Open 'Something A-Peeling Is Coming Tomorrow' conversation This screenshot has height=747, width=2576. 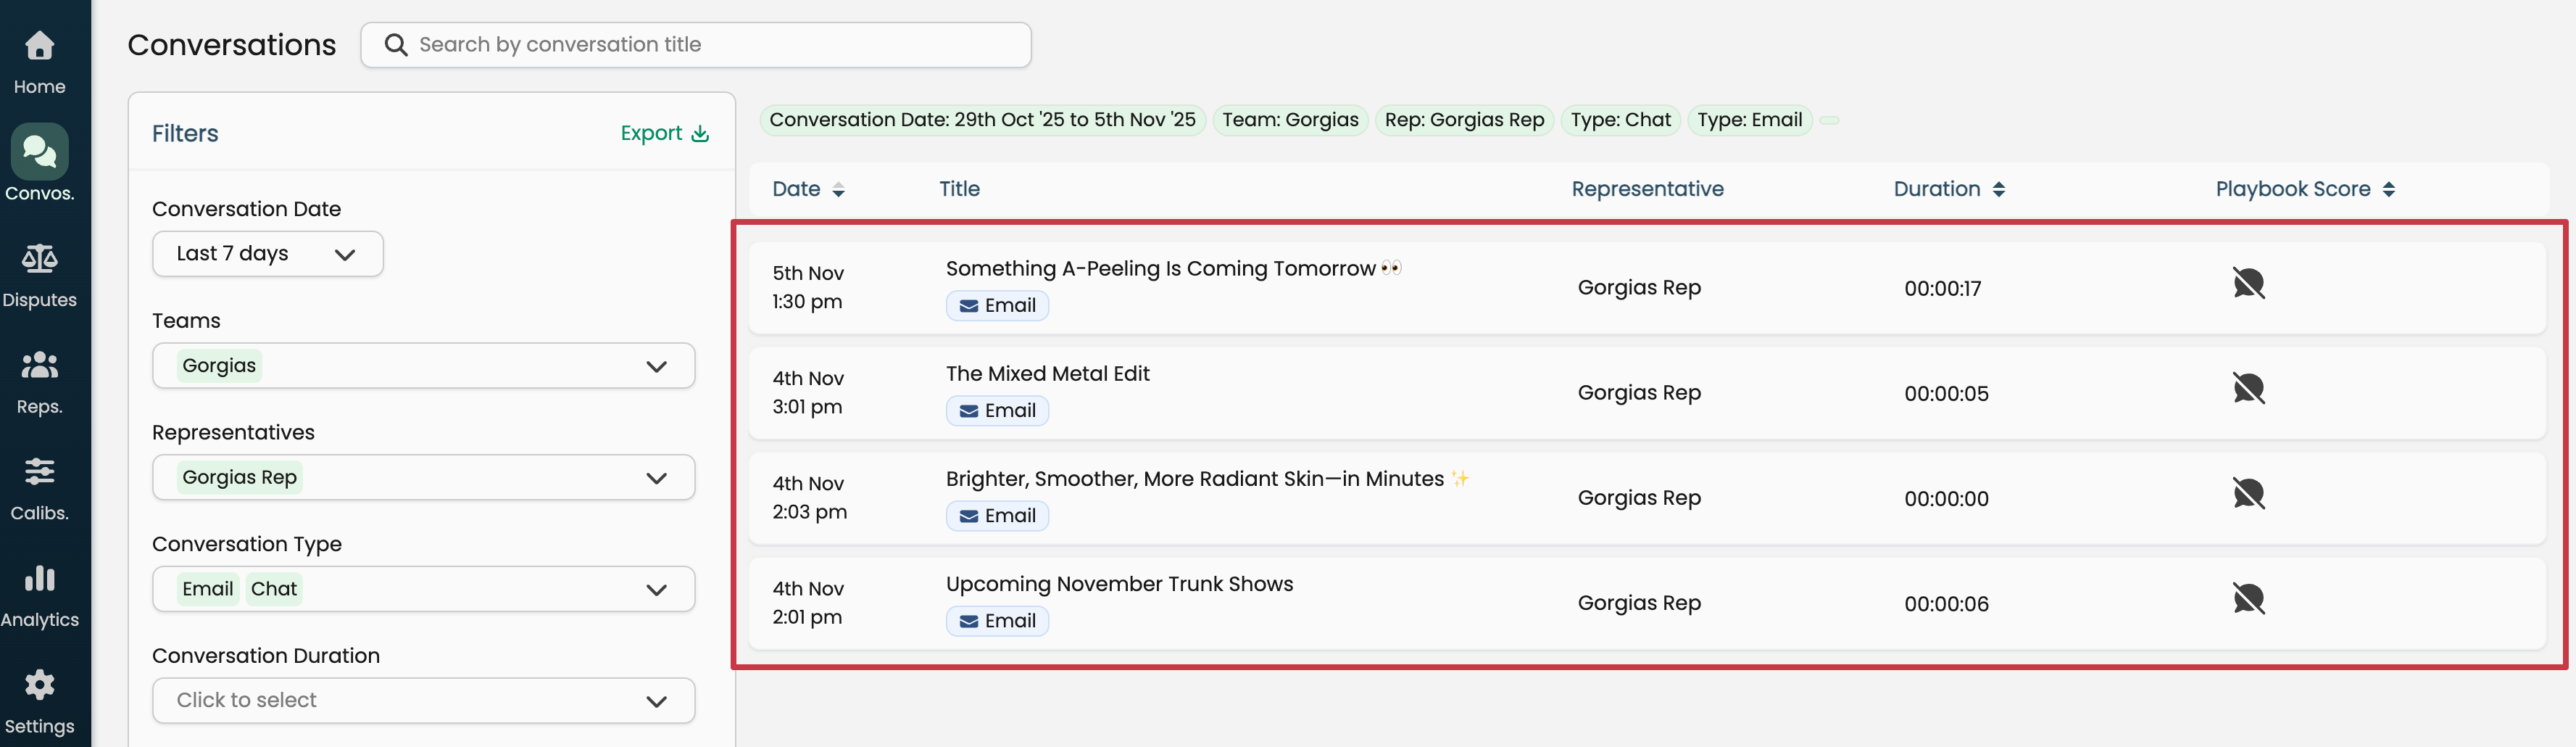pyautogui.click(x=1160, y=269)
